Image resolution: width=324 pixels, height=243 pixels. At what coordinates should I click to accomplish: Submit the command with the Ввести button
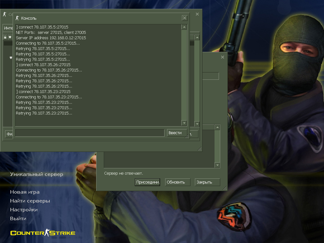pyautogui.click(x=177, y=133)
